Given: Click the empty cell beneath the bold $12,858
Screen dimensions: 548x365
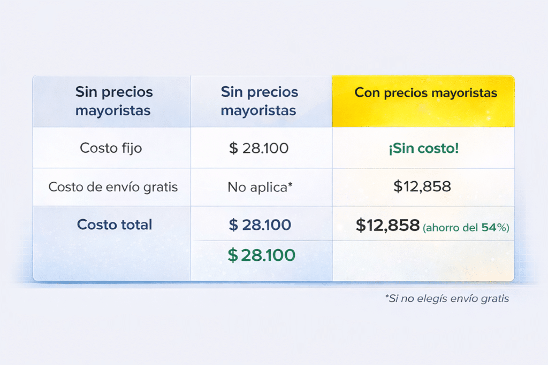Looking at the screenshot, I should point(423,261).
